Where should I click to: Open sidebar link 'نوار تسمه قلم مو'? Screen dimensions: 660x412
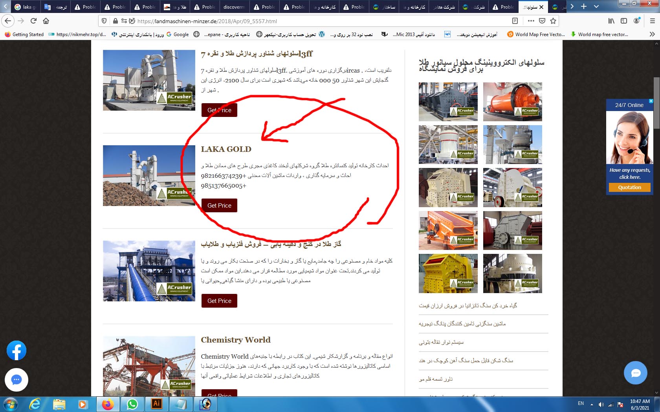436,379
